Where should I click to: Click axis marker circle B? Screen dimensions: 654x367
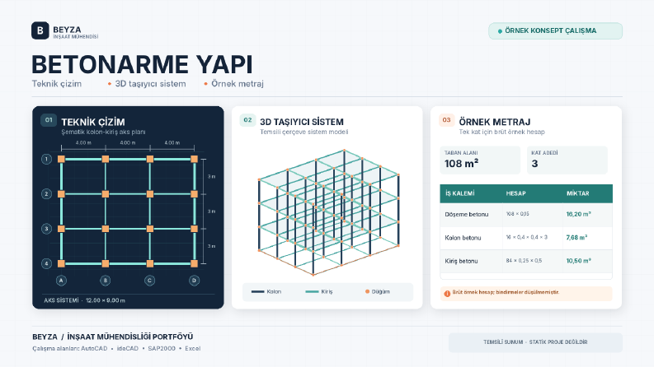[106, 281]
